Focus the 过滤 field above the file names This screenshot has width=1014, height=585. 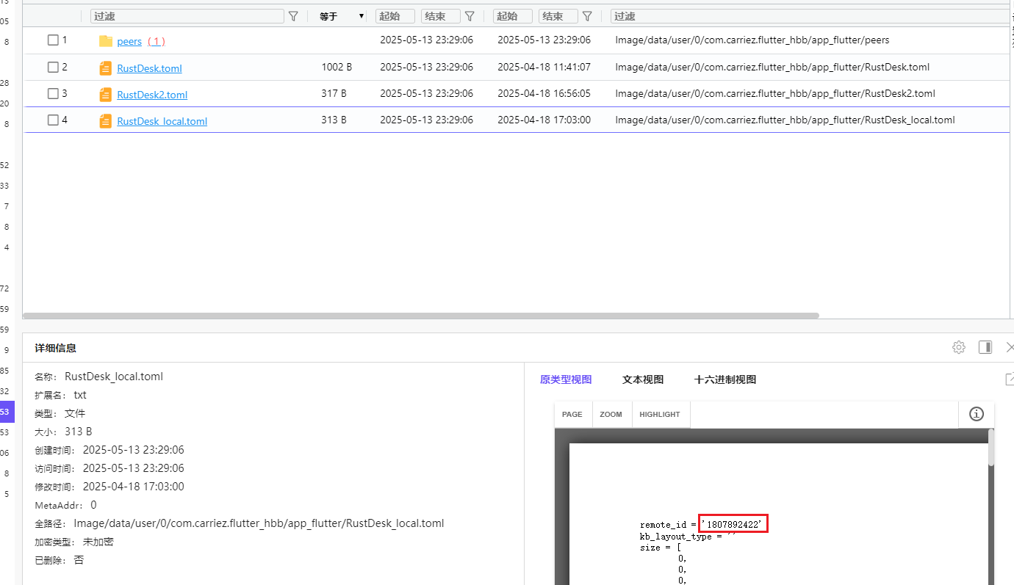[187, 16]
